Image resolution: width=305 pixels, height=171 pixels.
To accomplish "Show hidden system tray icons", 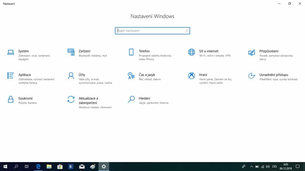I will point(251,167).
